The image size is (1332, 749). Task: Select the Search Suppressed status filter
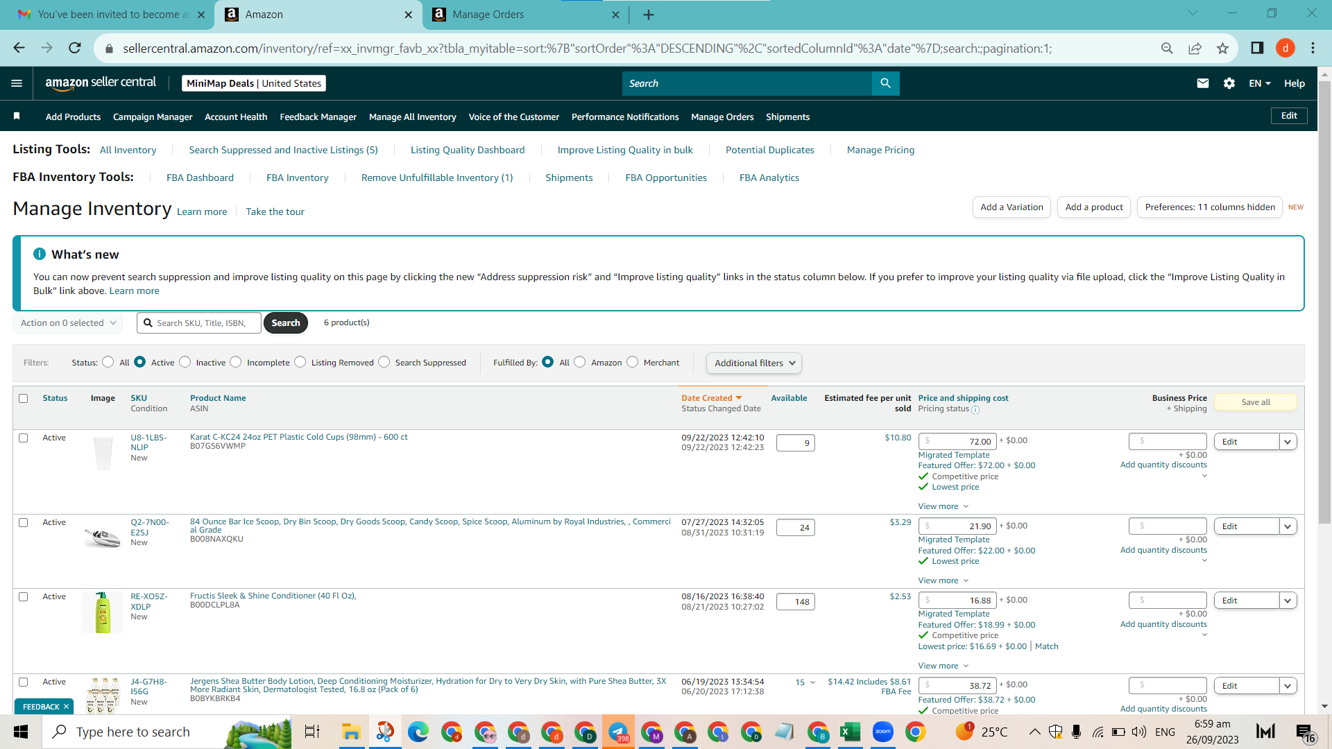tap(384, 362)
